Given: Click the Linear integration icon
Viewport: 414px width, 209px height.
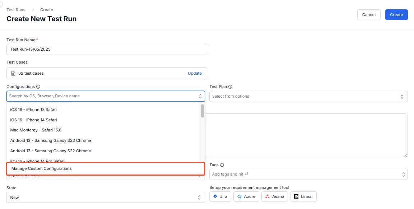Looking at the screenshot, I should (297, 196).
